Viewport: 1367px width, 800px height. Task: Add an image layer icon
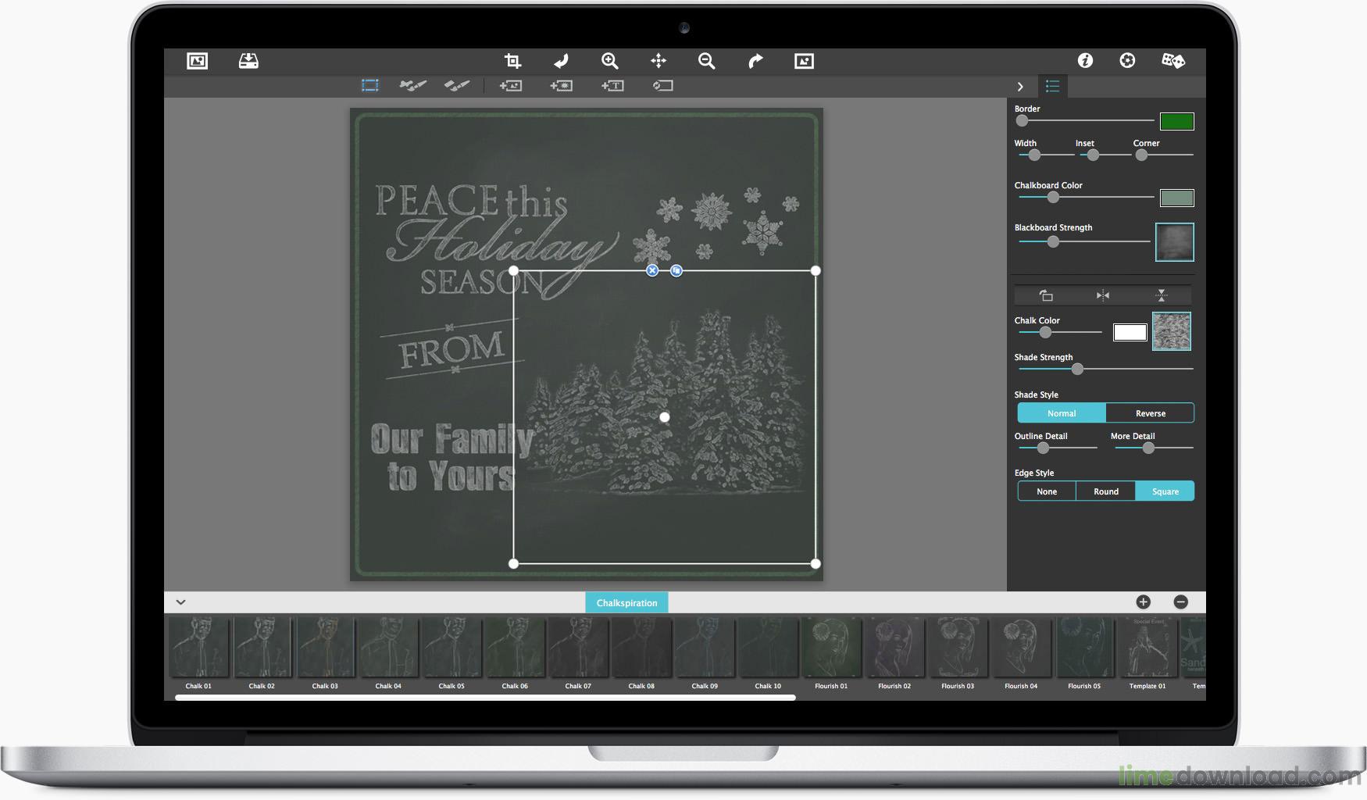(511, 85)
